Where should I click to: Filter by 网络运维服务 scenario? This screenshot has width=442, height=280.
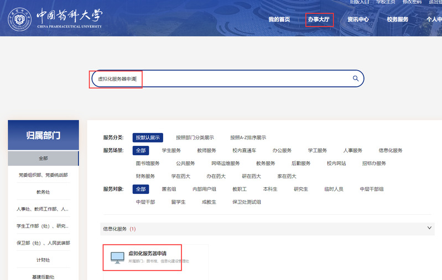(226, 163)
